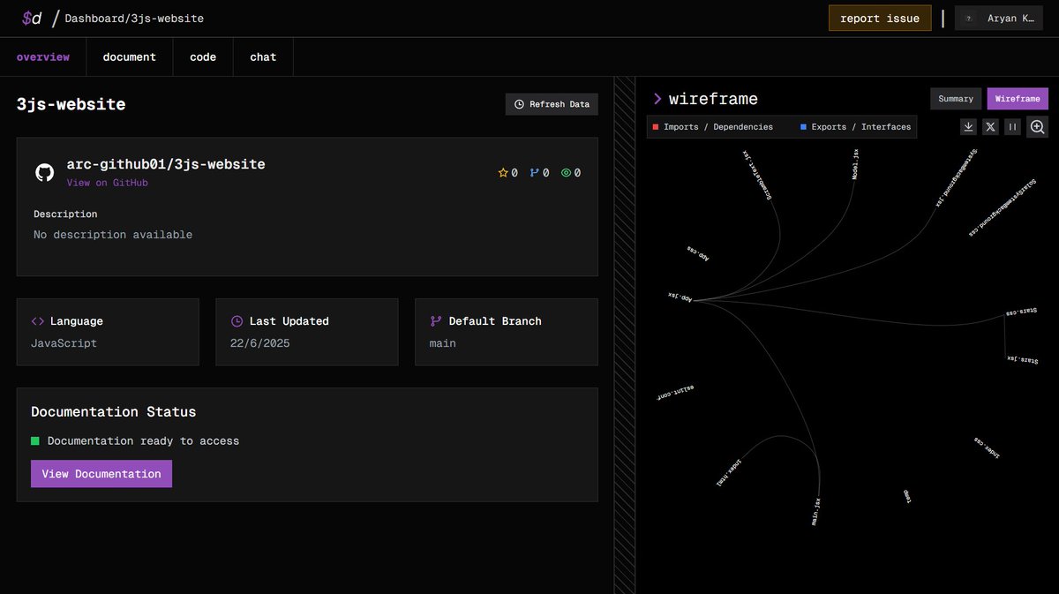Open the document tab
1059x594 pixels.
129,57
